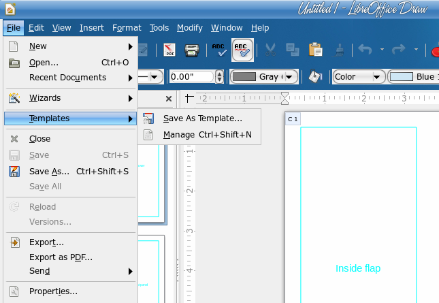Click the Cut scissors icon
439x303 pixels.
tap(270, 50)
